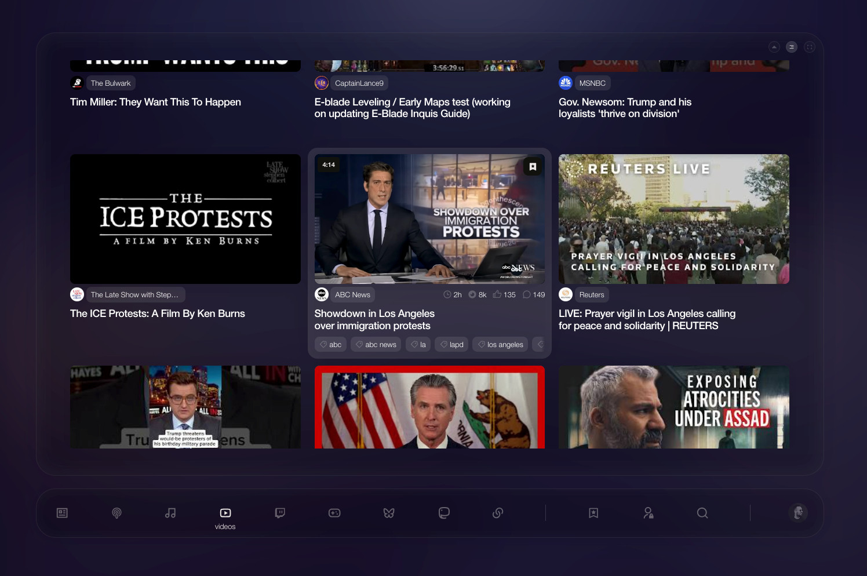Click The Late Show channel avatar
Viewport: 867px width, 576px height.
pos(77,294)
